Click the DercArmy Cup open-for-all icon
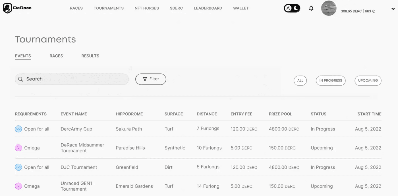 point(18,129)
